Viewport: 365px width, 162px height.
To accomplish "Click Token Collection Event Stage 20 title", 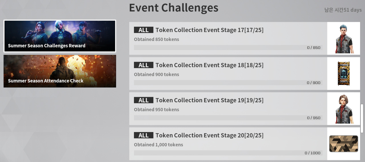I will click(x=209, y=135).
